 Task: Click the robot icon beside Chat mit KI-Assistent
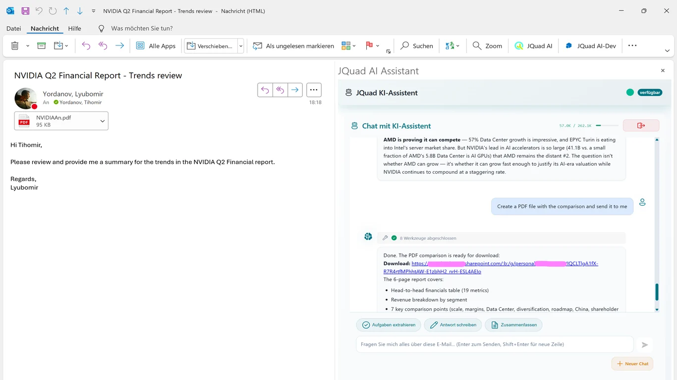click(x=354, y=126)
